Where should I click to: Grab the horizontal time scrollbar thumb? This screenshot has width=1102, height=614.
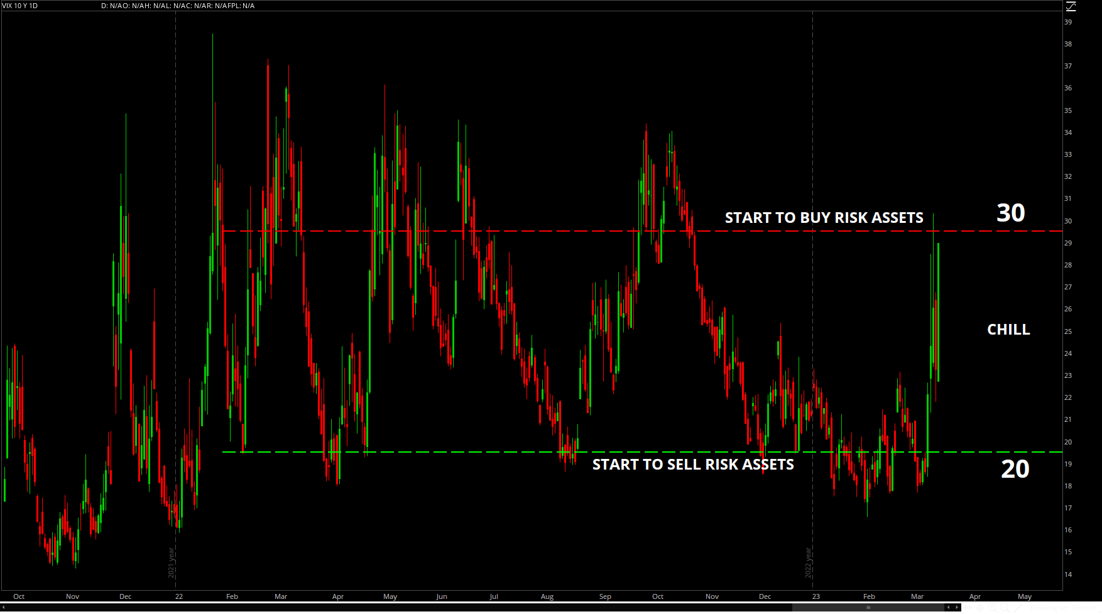point(868,607)
